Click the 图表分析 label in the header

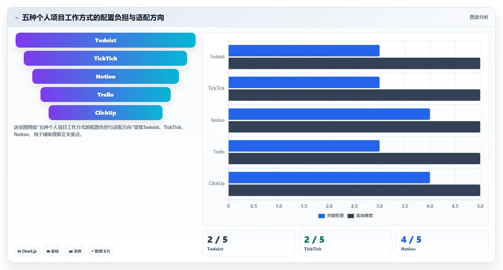pyautogui.click(x=479, y=17)
